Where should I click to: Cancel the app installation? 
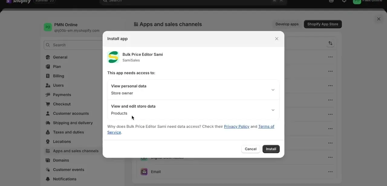(251, 149)
